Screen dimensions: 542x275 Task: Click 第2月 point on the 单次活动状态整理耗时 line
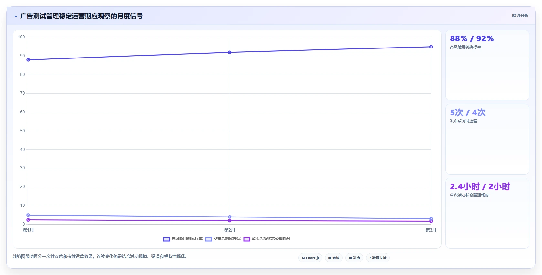click(x=230, y=221)
